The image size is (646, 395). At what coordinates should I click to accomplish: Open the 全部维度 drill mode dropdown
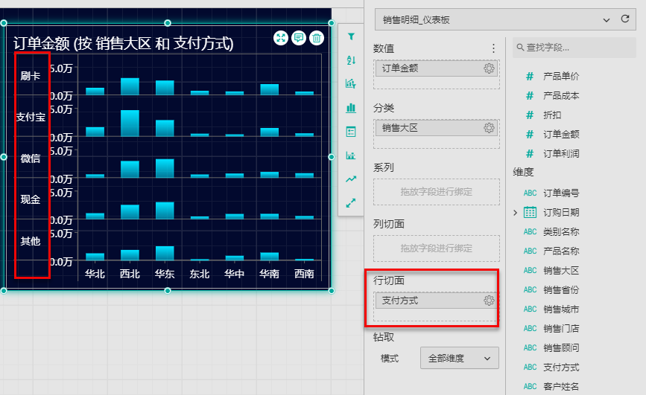459,359
